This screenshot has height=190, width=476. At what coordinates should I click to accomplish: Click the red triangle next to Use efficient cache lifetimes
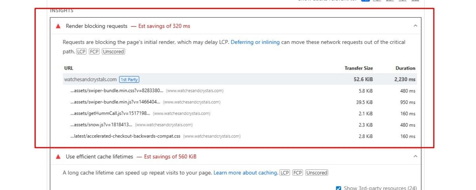[58, 157]
